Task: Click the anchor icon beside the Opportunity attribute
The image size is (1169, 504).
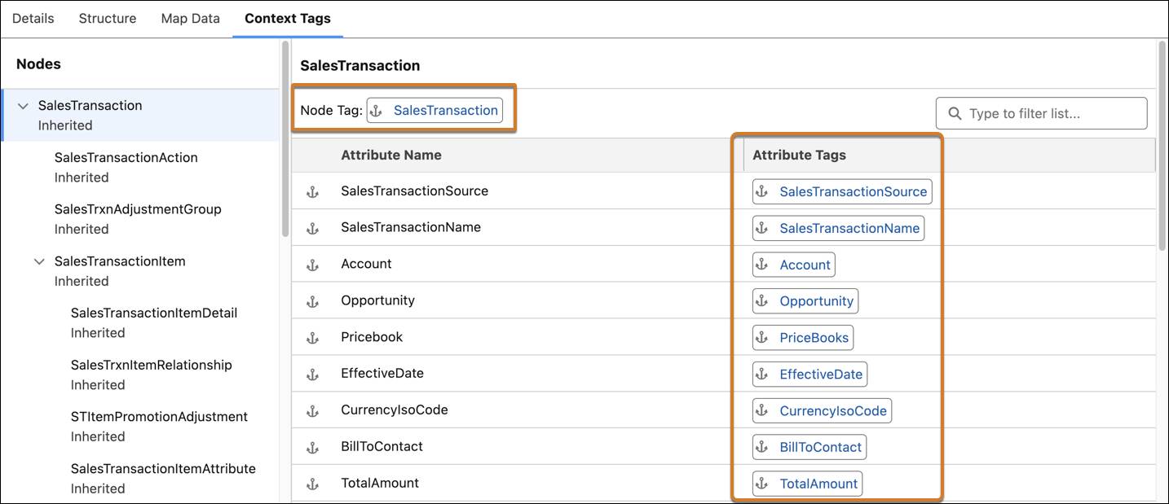Action: coord(313,300)
